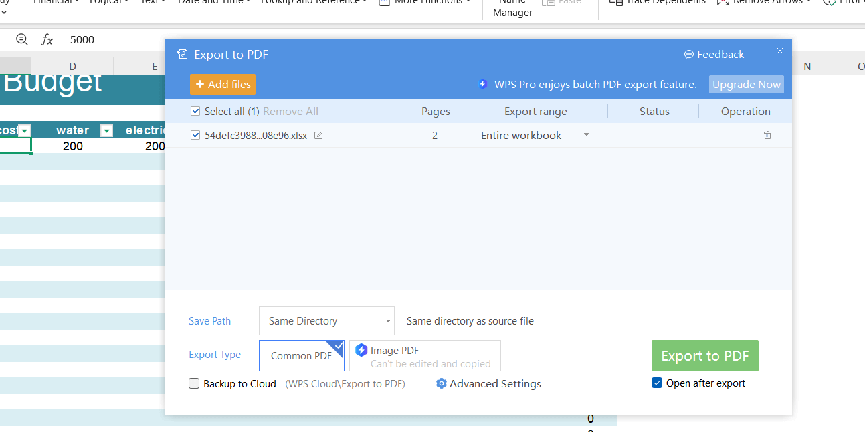Click the Export Type label
Screen dimensions: 865x432
click(x=215, y=355)
